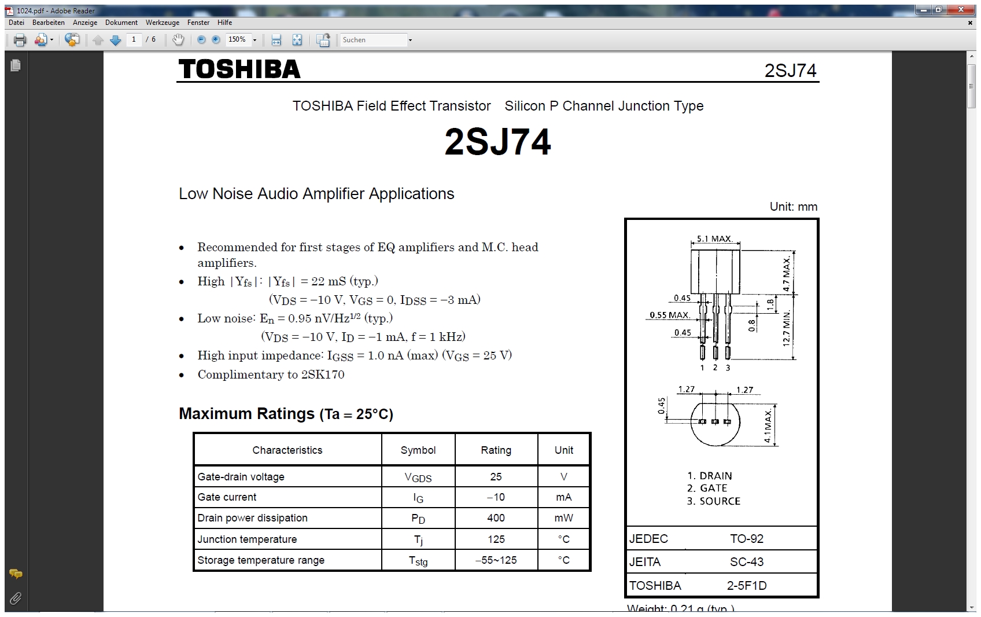Go to the previous page arrow
The width and height of the screenshot is (981, 617).
98,40
